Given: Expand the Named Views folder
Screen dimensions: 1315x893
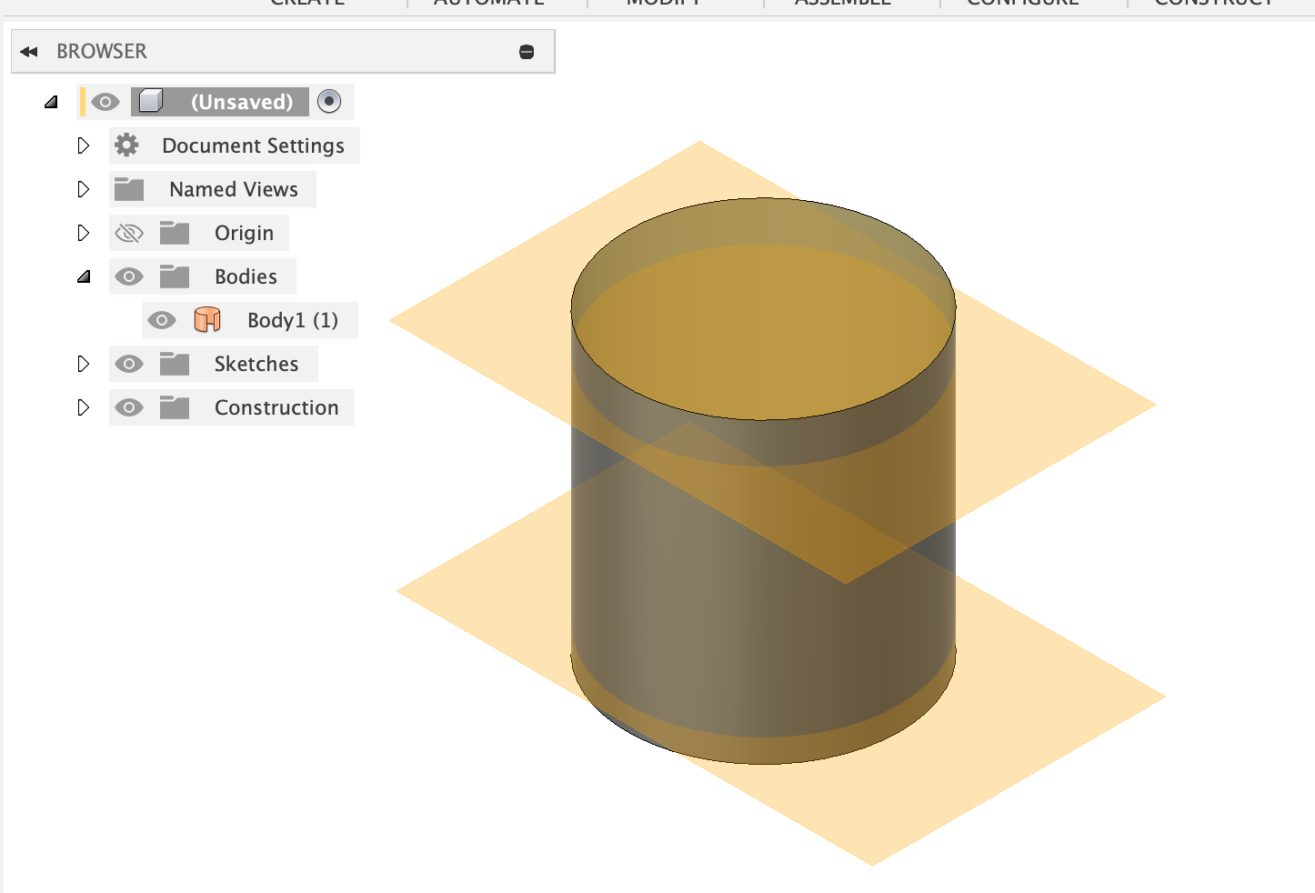Looking at the screenshot, I should pos(83,188).
